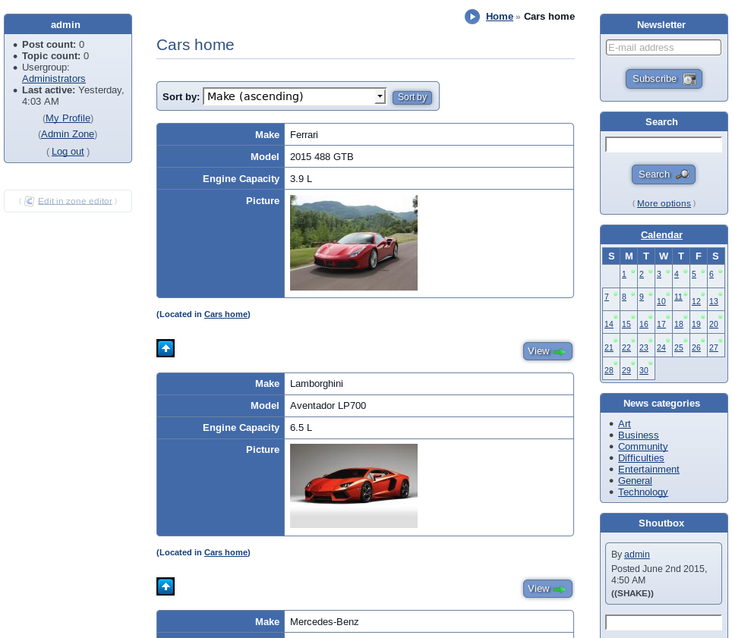Click the up-arrow icon below Ferrari entry
Image resolution: width=732 pixels, height=638 pixels.
point(166,348)
